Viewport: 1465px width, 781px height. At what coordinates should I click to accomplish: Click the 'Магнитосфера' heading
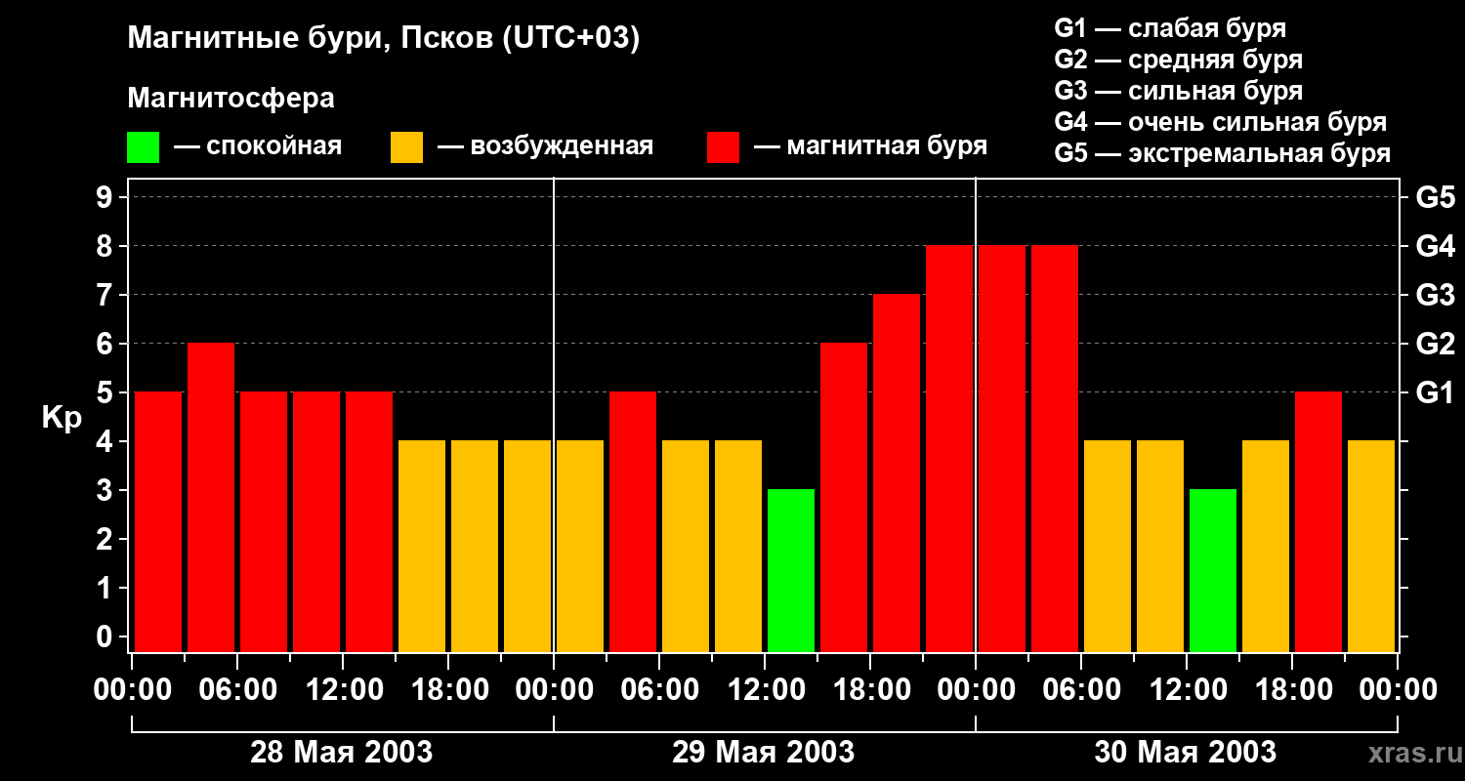click(x=230, y=99)
